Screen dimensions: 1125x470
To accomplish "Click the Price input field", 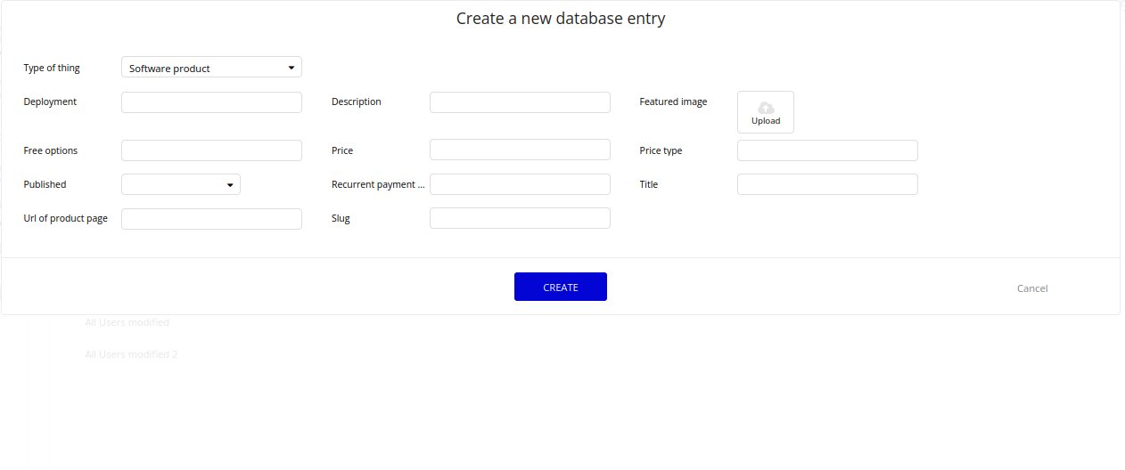I will pos(520,150).
